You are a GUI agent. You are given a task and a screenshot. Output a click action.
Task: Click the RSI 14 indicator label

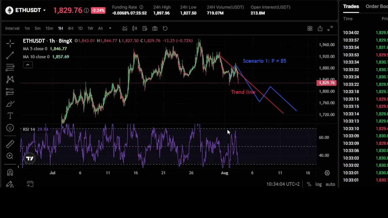pyautogui.click(x=29, y=129)
